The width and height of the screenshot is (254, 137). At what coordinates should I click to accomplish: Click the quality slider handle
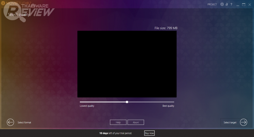(127, 102)
